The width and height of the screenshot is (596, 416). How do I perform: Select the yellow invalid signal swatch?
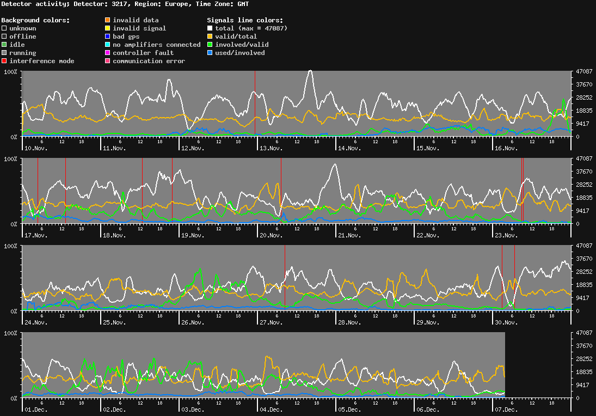(x=108, y=28)
